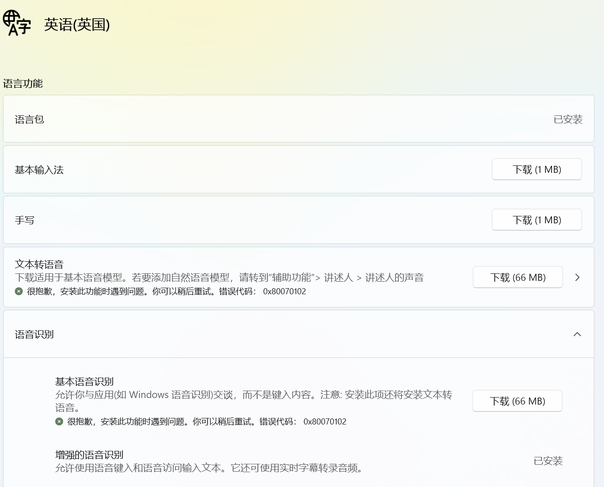Click the 已安装 status for 增强的语音识别
Screen dimensions: 604x487
548,461
